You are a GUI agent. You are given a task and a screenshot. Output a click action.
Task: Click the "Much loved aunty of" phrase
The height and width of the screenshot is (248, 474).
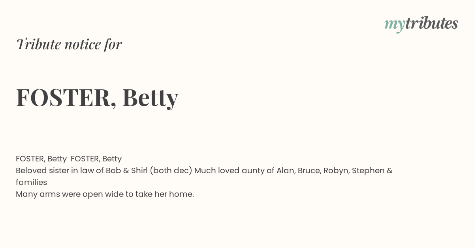pyautogui.click(x=234, y=171)
